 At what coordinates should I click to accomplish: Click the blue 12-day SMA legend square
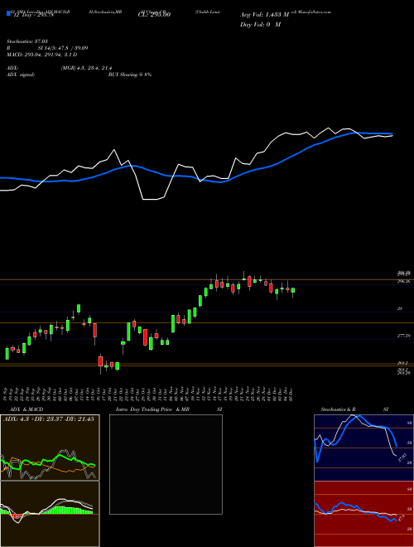point(8,13)
